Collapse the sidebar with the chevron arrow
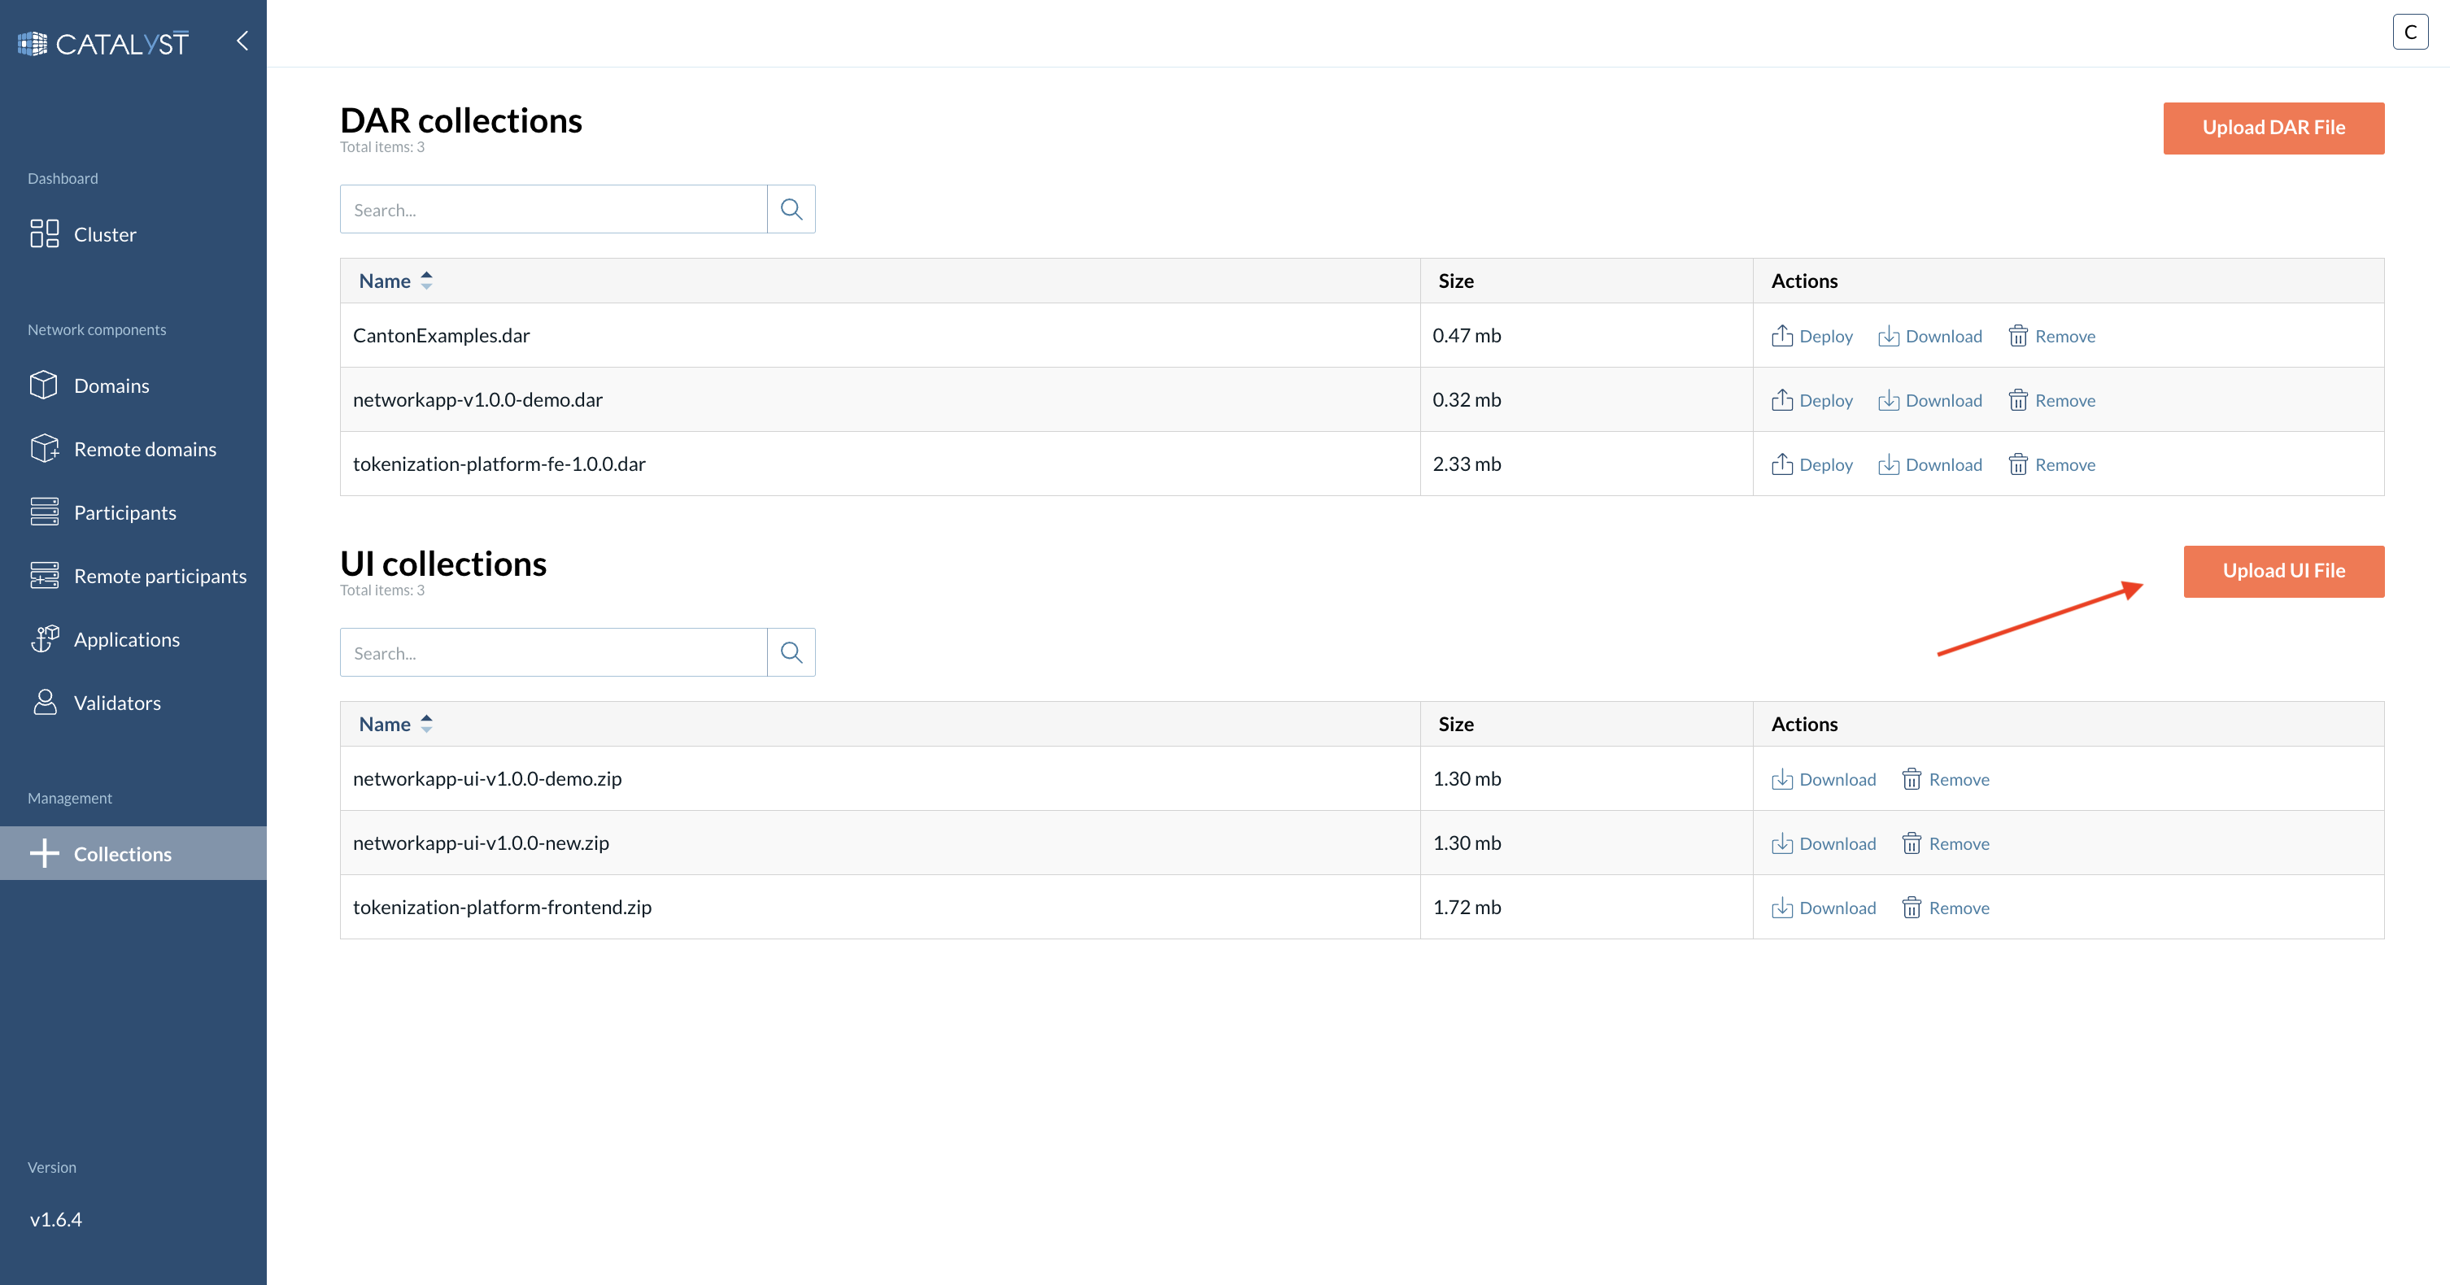 pos(241,40)
